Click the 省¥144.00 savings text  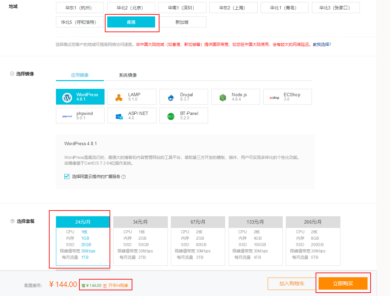[91, 286]
